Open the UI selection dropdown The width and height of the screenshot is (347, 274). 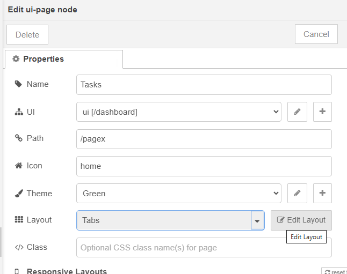(x=179, y=112)
